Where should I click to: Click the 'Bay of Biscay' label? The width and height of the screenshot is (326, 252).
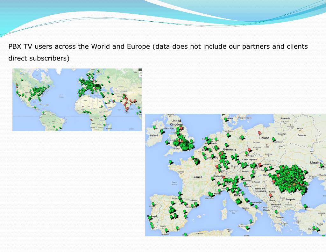click(174, 183)
